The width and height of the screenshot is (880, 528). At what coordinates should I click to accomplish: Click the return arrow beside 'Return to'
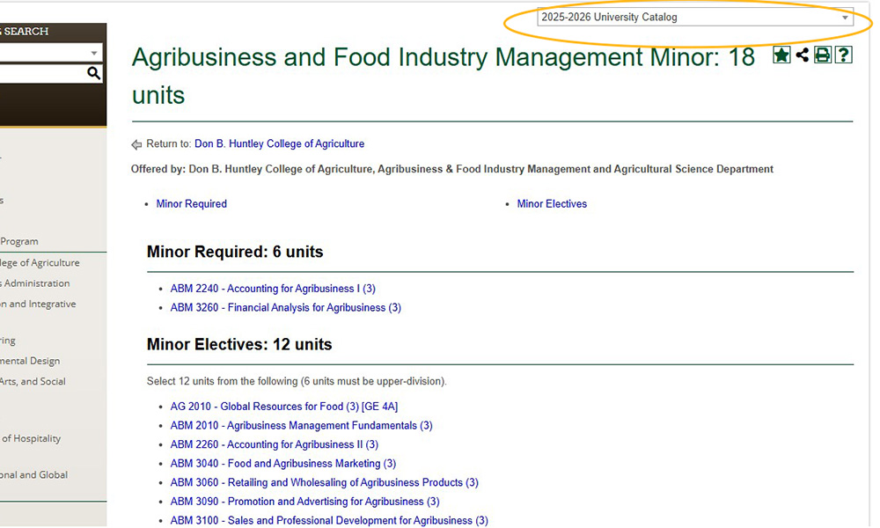[136, 143]
